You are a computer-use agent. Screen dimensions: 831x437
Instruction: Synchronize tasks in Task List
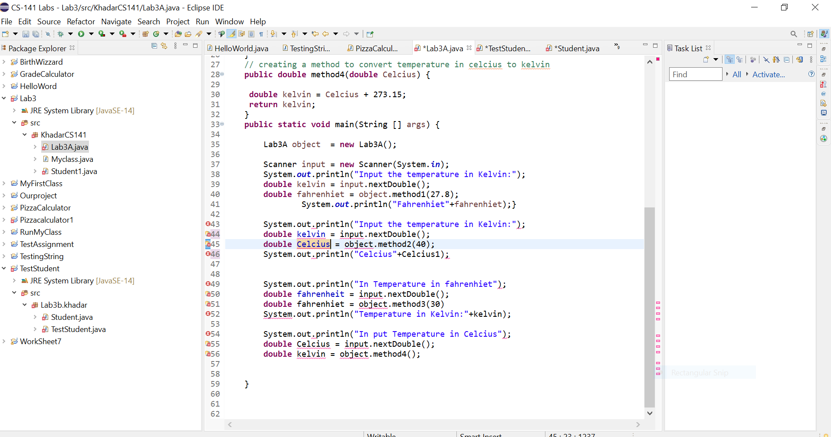[800, 60]
